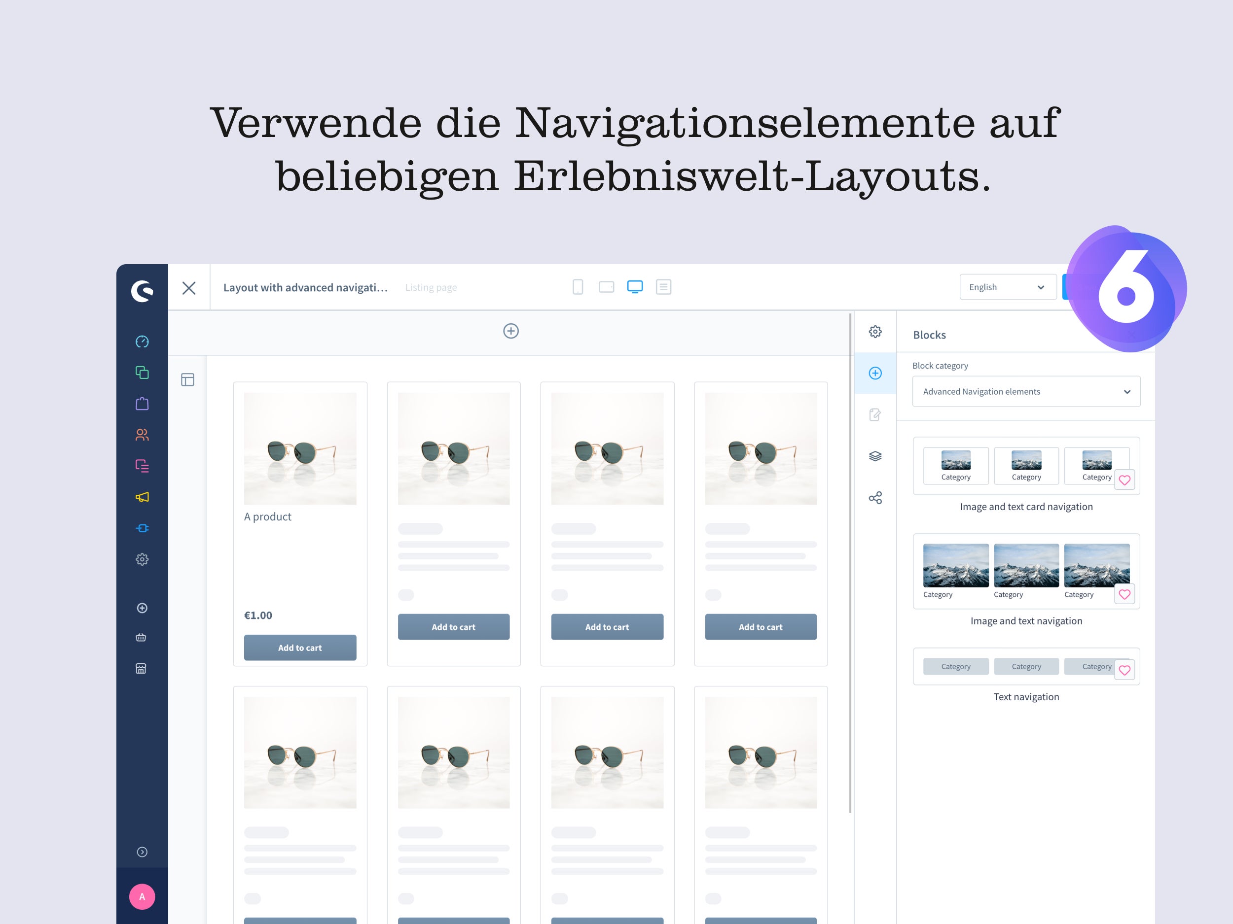Screen dimensions: 1233x924
Task: Open the Orders shopping bag icon
Action: click(x=142, y=404)
